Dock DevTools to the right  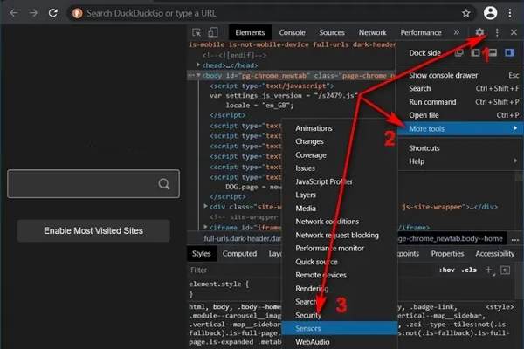509,52
